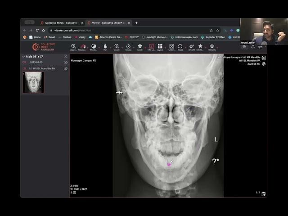288x216 pixels.
Task: Open the Window level dropdown arrow
Action: click(x=99, y=48)
